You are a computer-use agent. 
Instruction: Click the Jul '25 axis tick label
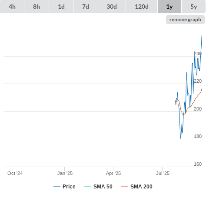point(163,173)
